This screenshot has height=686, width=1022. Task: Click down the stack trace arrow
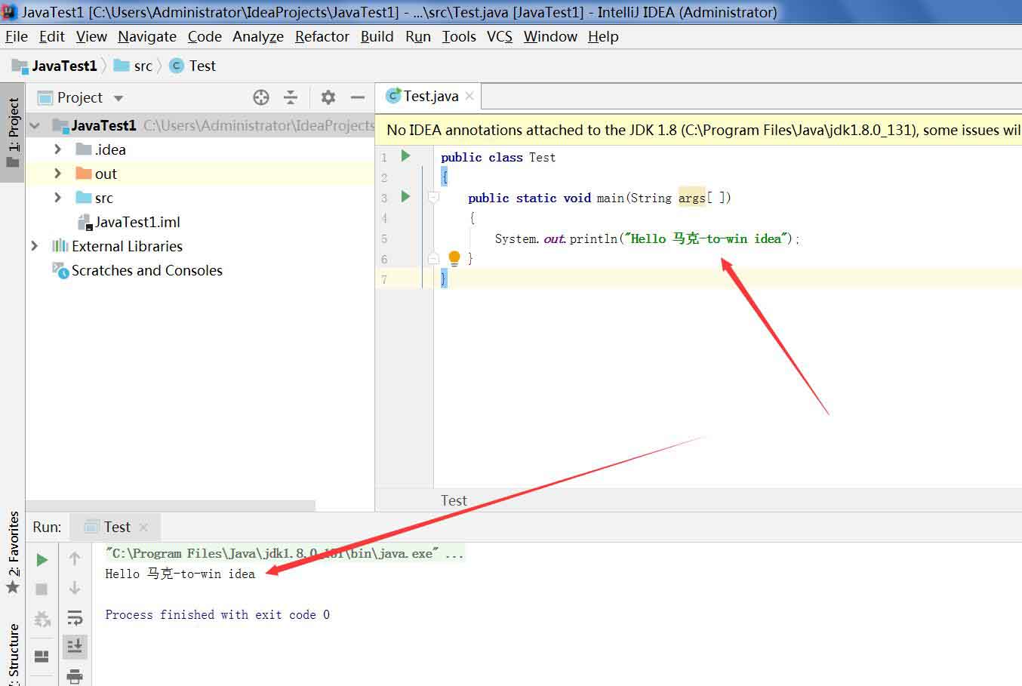pos(75,588)
